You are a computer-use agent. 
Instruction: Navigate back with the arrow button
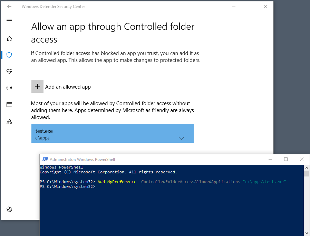(x=9, y=6)
